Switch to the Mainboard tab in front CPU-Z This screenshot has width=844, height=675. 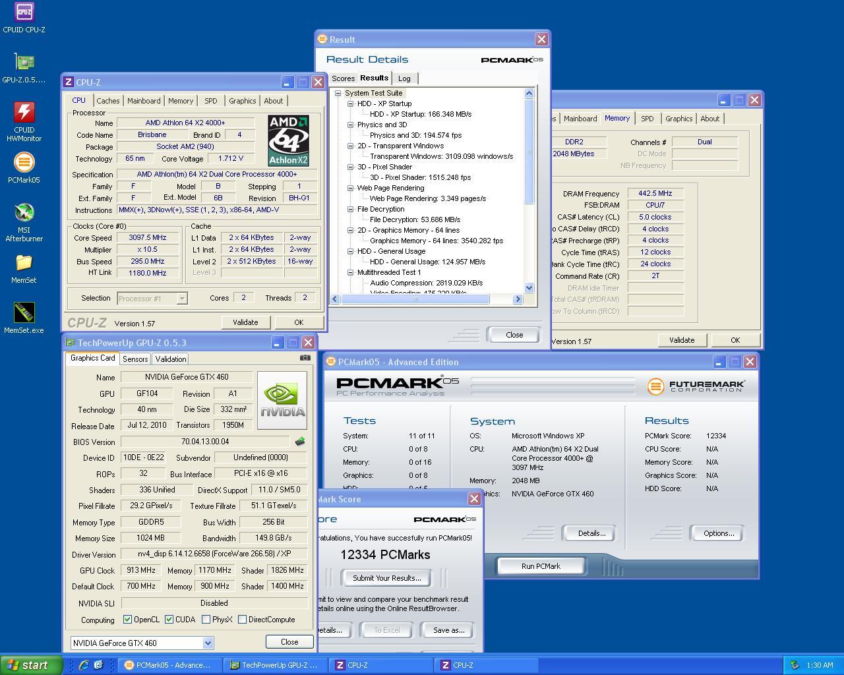(144, 101)
